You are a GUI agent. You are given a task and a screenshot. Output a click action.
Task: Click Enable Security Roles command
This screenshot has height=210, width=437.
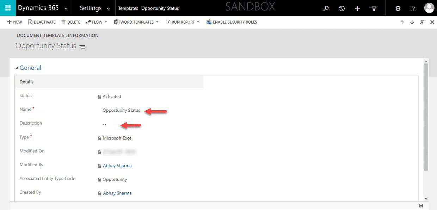click(232, 22)
